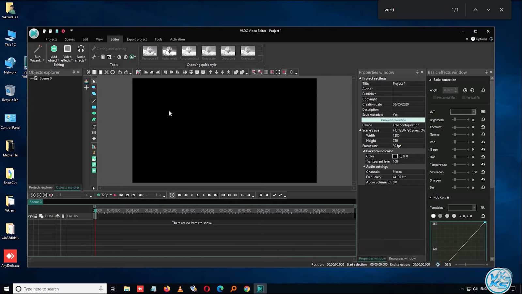Viewport: 522px width, 294px height.
Task: Select the Ellipse shape tool
Action: pos(94,113)
